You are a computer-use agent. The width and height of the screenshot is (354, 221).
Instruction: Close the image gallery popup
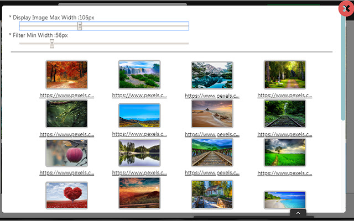[347, 9]
